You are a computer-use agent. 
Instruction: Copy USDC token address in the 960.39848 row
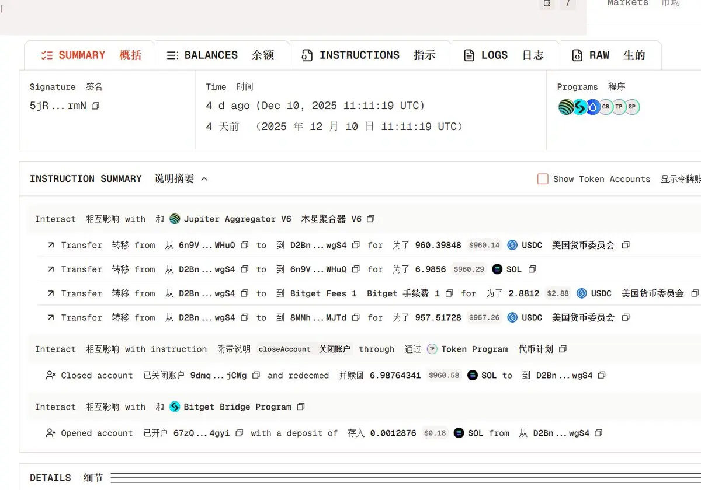[x=626, y=246]
